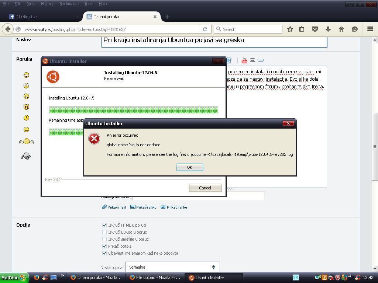
Task: Open the Help menu
Action: point(103,4)
